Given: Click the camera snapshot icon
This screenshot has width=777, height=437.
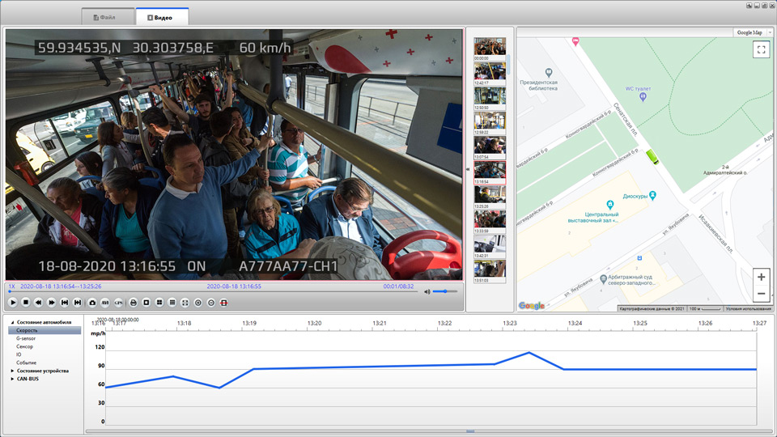Looking at the screenshot, I should click(92, 302).
